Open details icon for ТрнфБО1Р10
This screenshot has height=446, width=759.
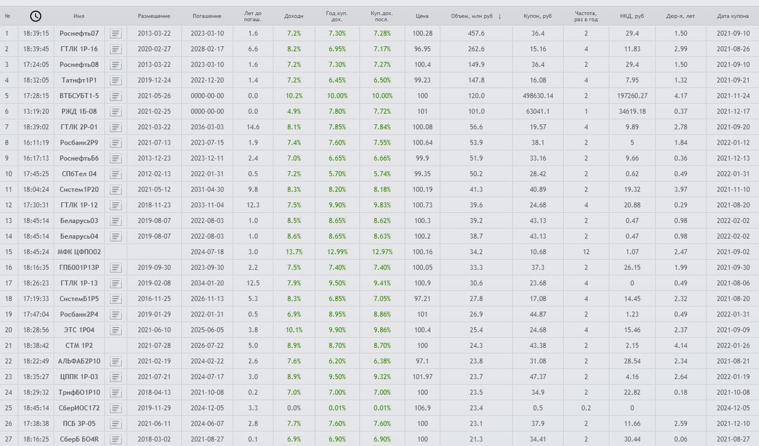(x=116, y=392)
